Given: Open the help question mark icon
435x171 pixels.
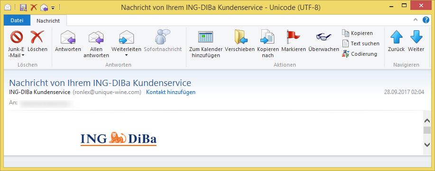Looking at the screenshot, I should (x=426, y=20).
